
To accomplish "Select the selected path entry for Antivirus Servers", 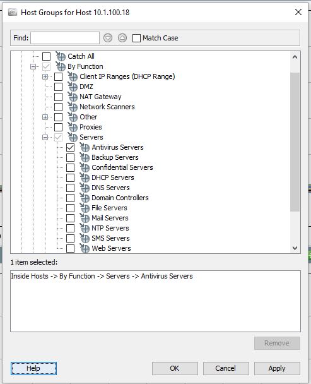I will 102,276.
